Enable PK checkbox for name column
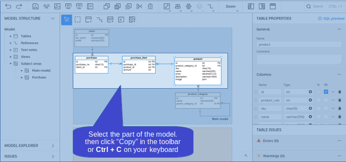Image resolution: width=346 pixels, height=162 pixels. (x=326, y=117)
